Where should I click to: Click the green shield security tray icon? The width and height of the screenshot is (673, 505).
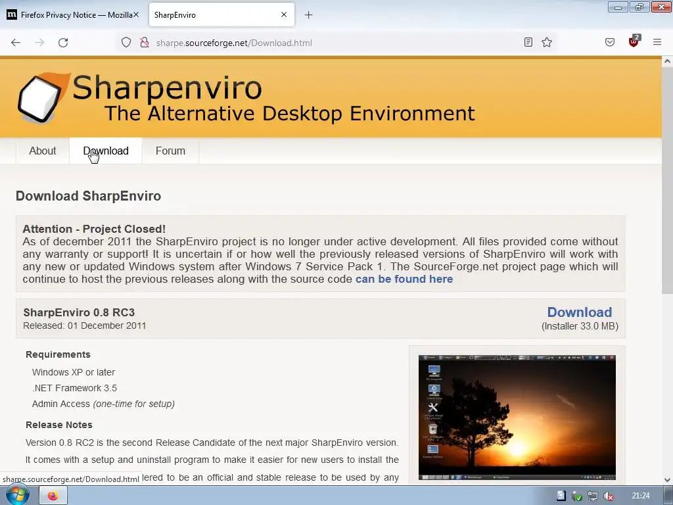pyautogui.click(x=577, y=496)
